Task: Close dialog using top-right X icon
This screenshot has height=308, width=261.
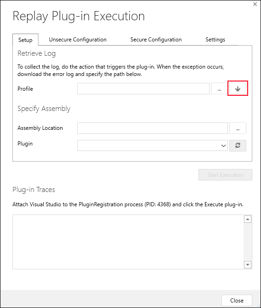Action: click(255, 4)
